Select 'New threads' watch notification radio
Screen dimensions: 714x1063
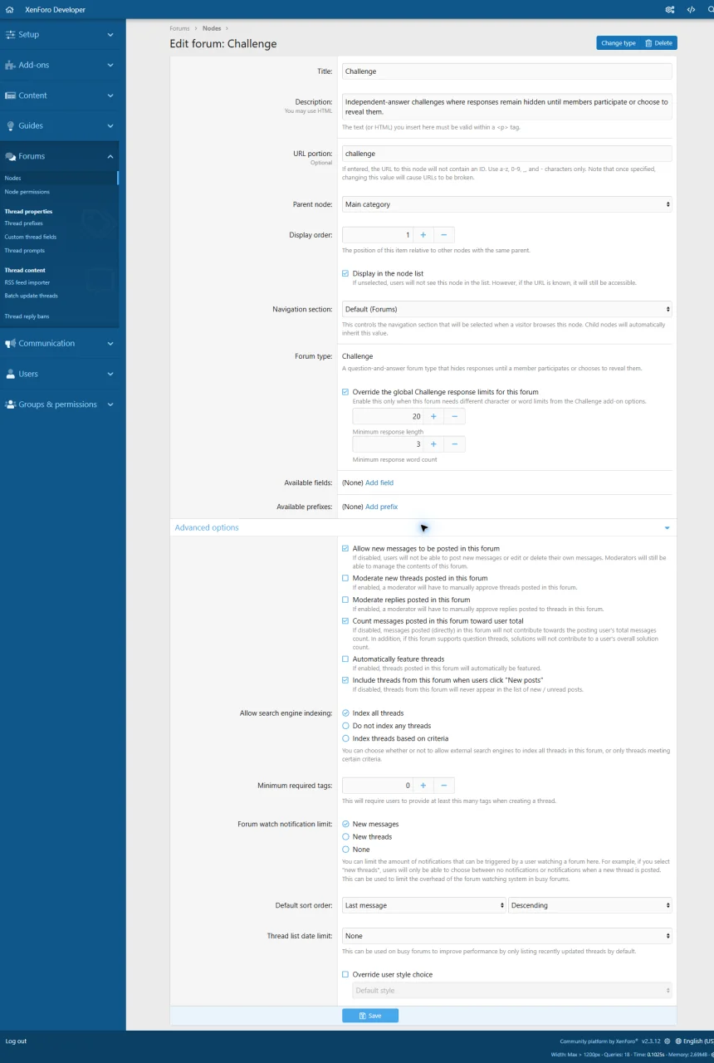pos(345,837)
